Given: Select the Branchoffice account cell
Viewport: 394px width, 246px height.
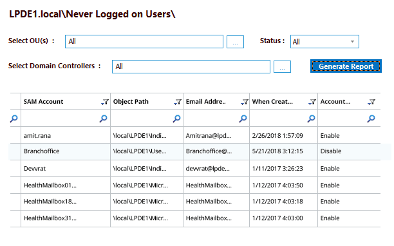Looking at the screenshot, I should coord(66,151).
